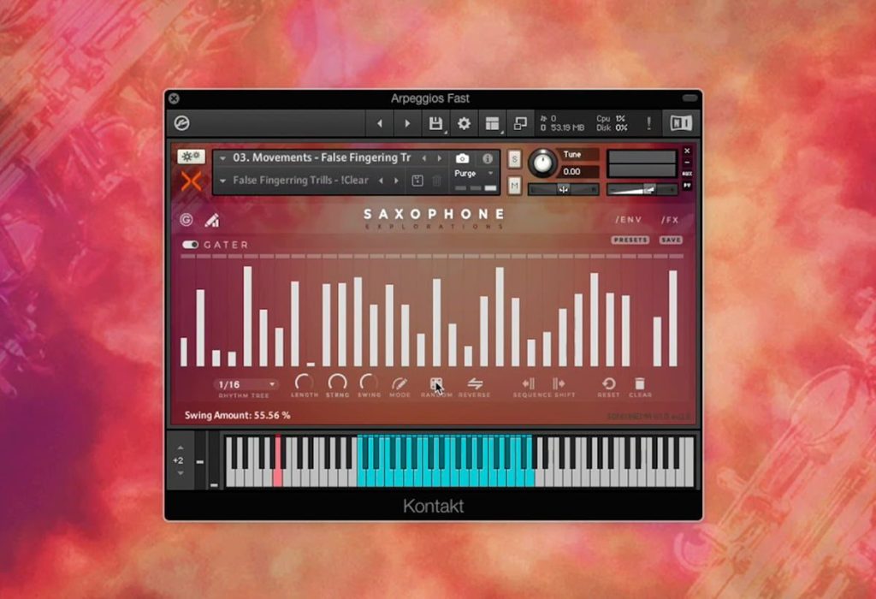876x599 pixels.
Task: Open the 1/16 rhythm rate dropdown
Action: point(246,384)
